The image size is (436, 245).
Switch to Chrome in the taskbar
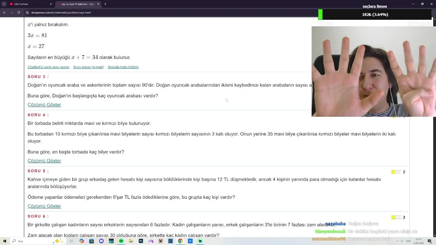pos(180,241)
